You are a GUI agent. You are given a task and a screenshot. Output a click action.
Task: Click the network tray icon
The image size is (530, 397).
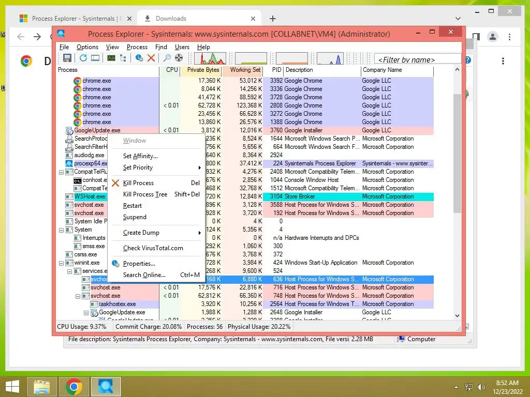[469, 387]
